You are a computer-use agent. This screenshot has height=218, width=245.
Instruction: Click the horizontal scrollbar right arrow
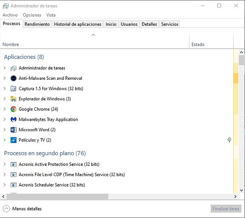pyautogui.click(x=235, y=197)
